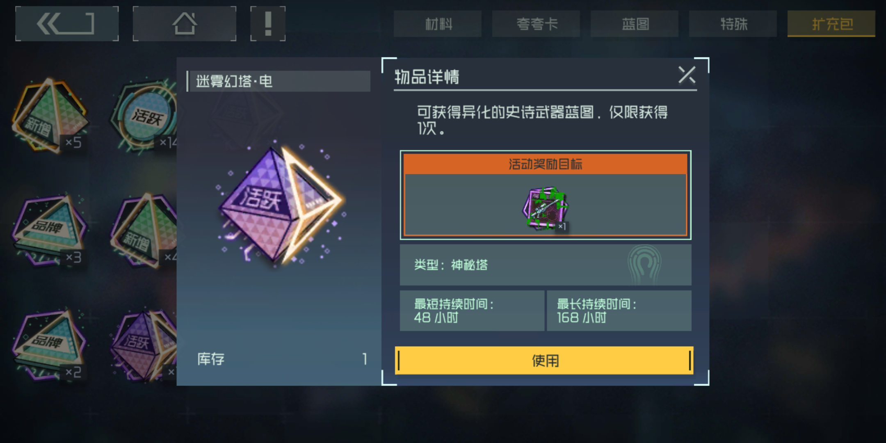Open the exclamation mark info icon
The height and width of the screenshot is (443, 886).
pyautogui.click(x=268, y=23)
